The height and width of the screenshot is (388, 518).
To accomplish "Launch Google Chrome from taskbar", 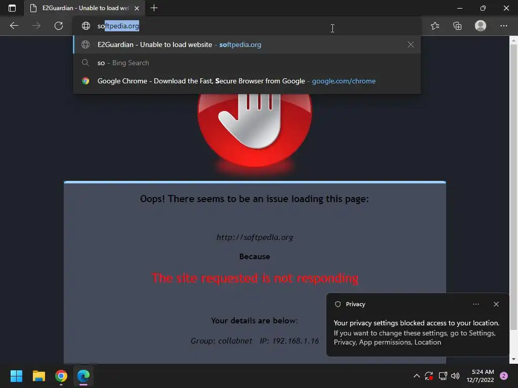I will pyautogui.click(x=61, y=376).
